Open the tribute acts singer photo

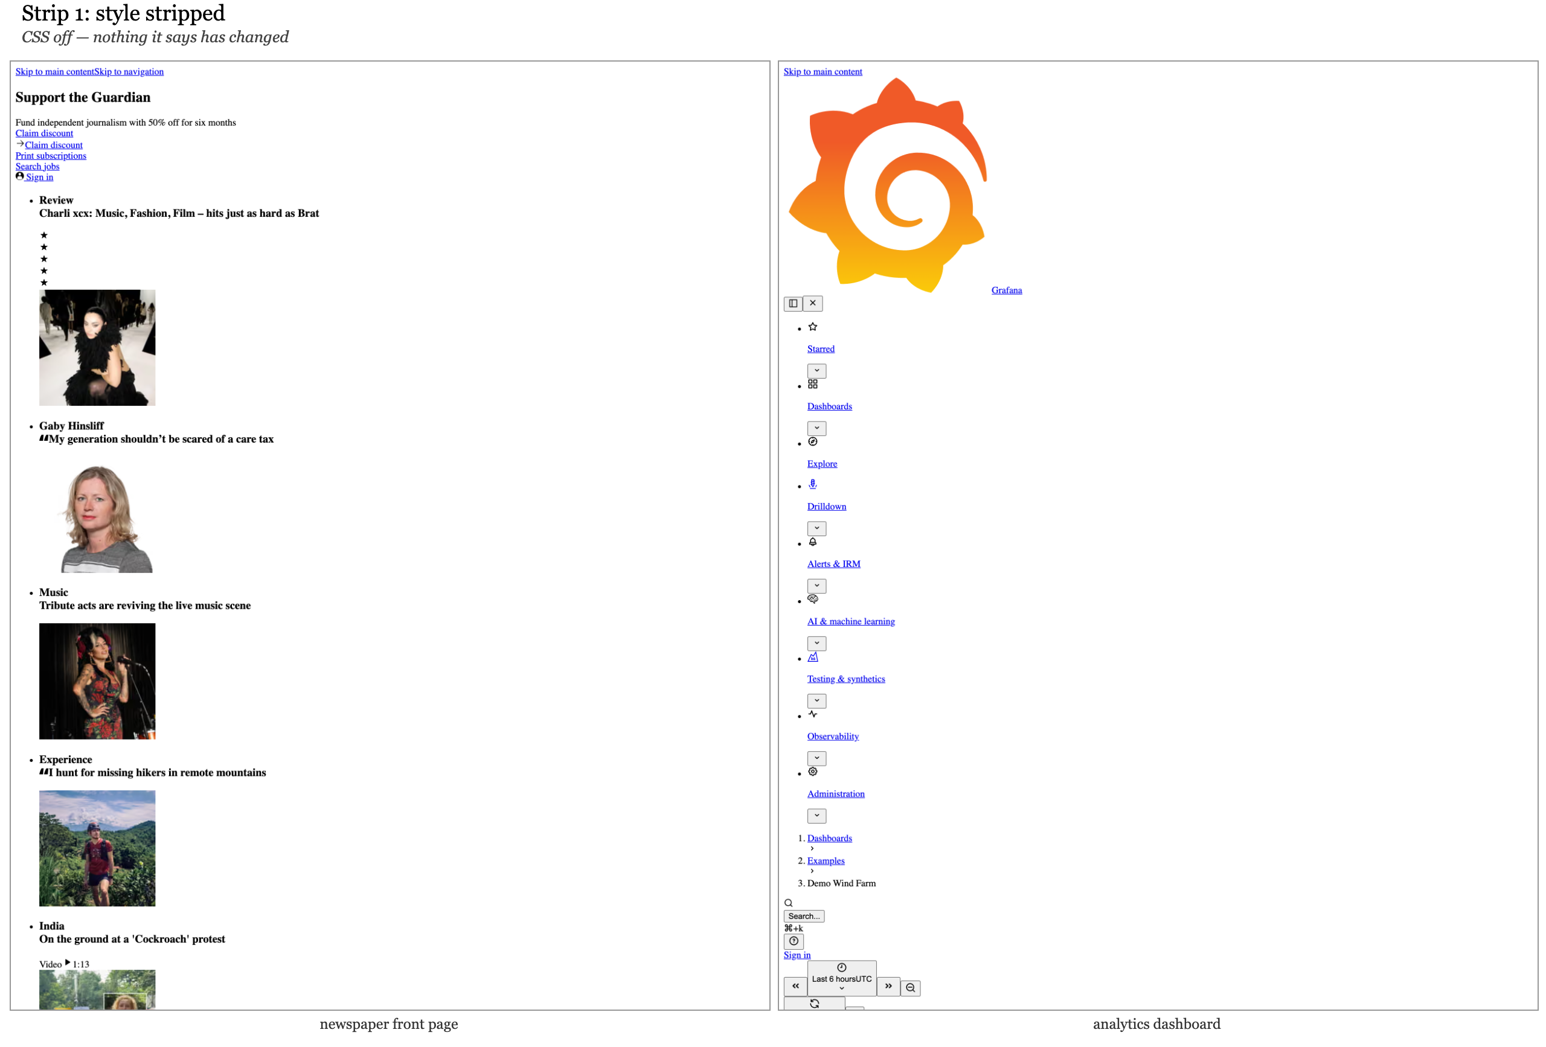pyautogui.click(x=97, y=681)
